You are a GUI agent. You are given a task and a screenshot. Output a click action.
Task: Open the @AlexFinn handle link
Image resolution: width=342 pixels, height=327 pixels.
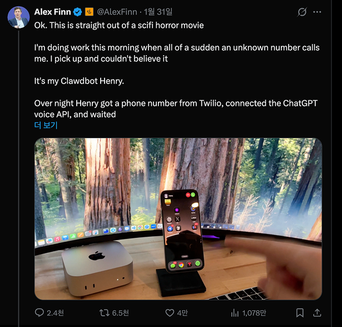click(117, 12)
